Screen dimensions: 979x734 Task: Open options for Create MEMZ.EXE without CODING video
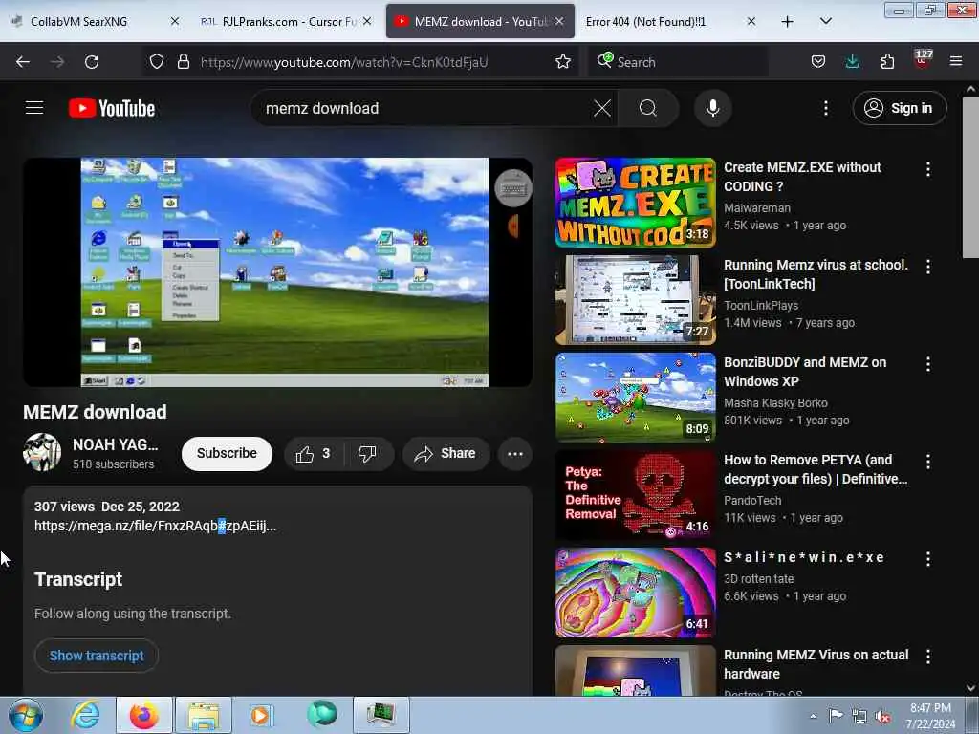click(927, 168)
